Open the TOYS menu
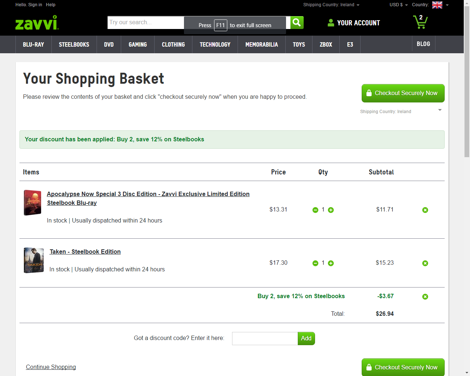470x376 pixels. pos(299,44)
